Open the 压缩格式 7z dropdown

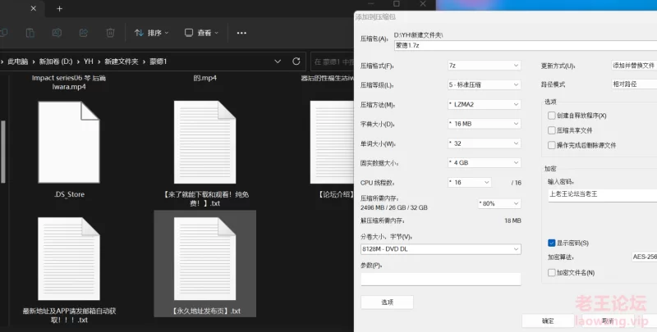[x=483, y=66]
